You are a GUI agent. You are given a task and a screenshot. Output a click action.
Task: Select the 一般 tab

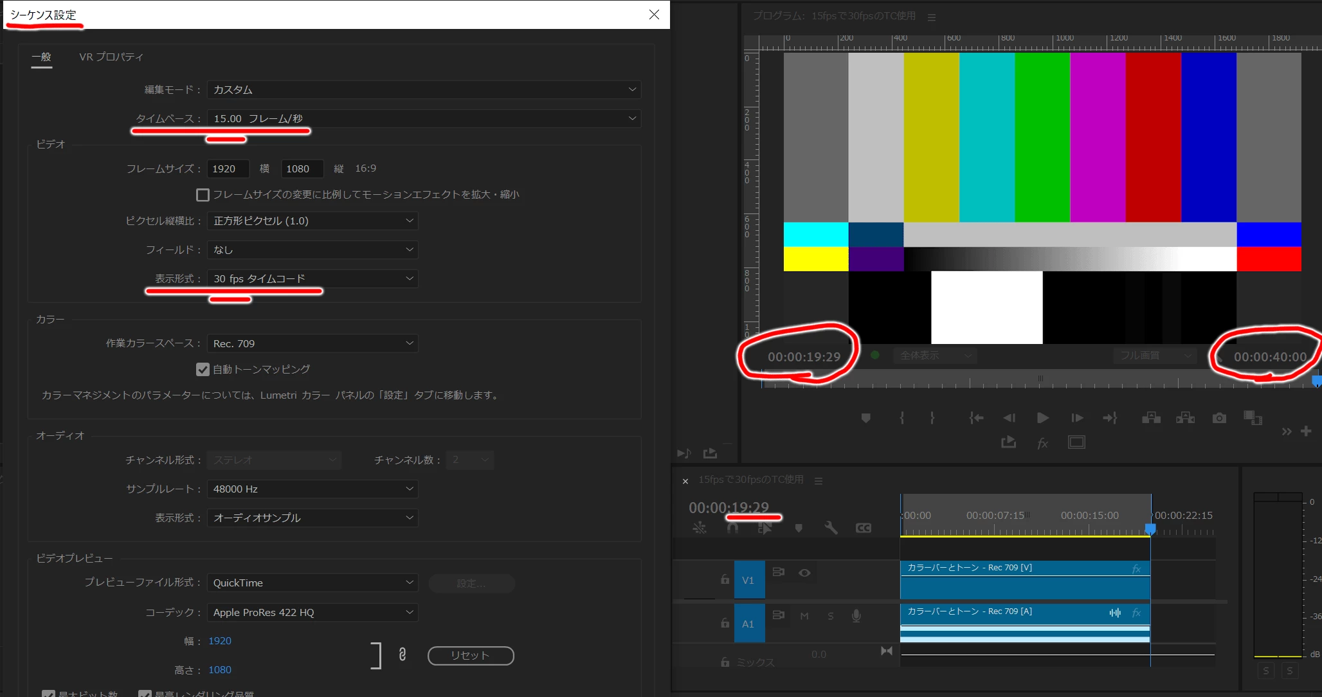pyautogui.click(x=41, y=57)
